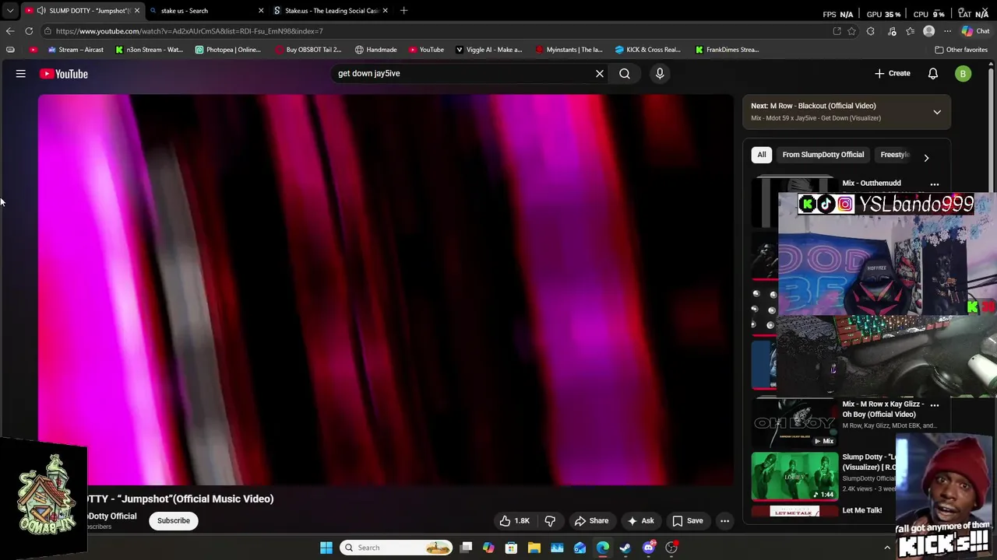Image resolution: width=997 pixels, height=560 pixels.
Task: Open a new browser tab
Action: [403, 11]
